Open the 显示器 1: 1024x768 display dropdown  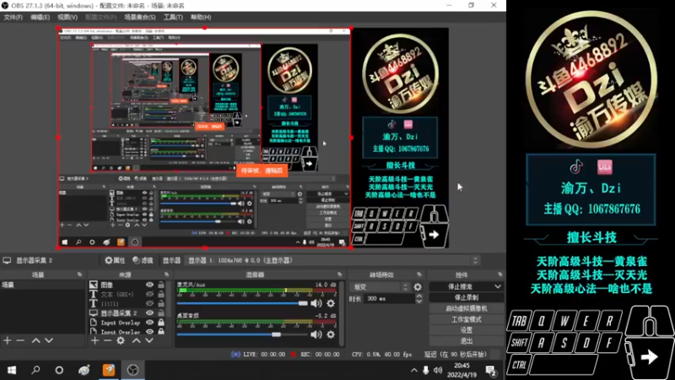coord(332,261)
